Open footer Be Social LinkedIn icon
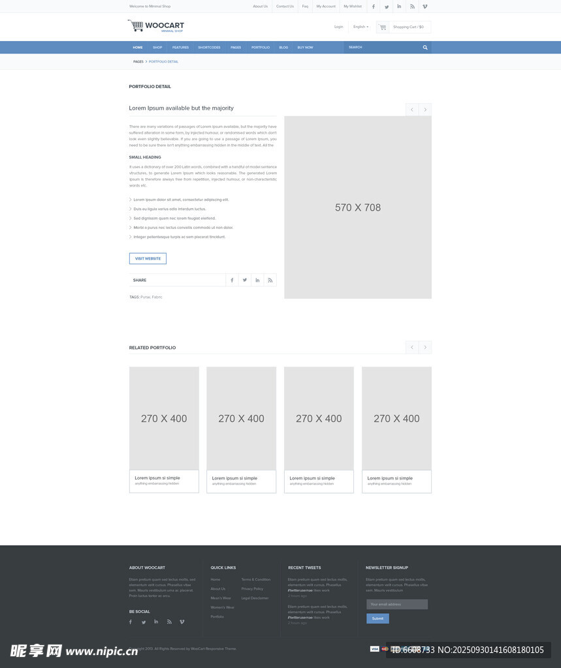 pyautogui.click(x=156, y=622)
